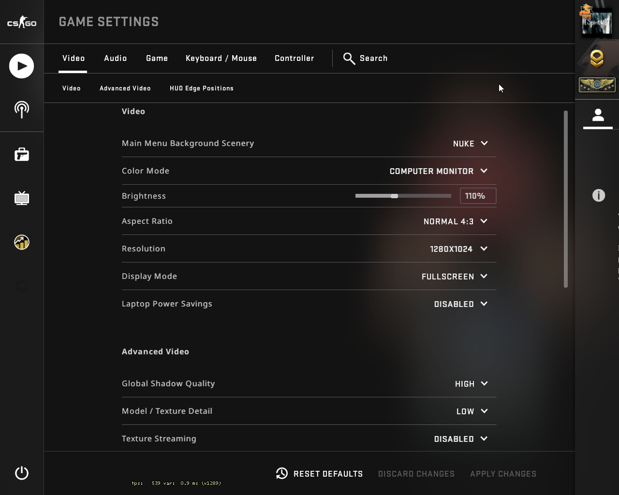This screenshot has width=619, height=495.
Task: Open the Display Mode dropdown
Action: pos(454,277)
